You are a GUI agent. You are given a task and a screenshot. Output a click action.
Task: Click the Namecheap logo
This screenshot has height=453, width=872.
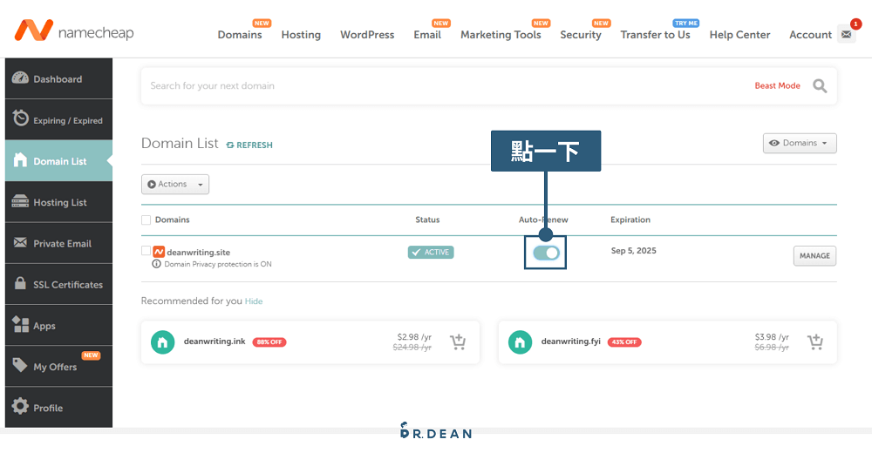(73, 32)
